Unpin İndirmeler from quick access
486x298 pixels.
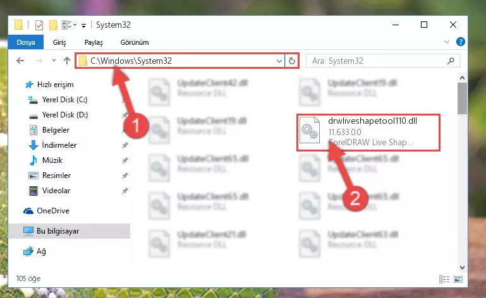click(x=125, y=145)
